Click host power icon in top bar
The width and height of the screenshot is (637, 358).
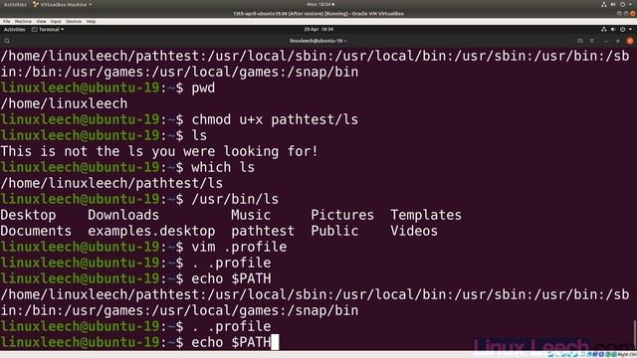[x=622, y=4]
